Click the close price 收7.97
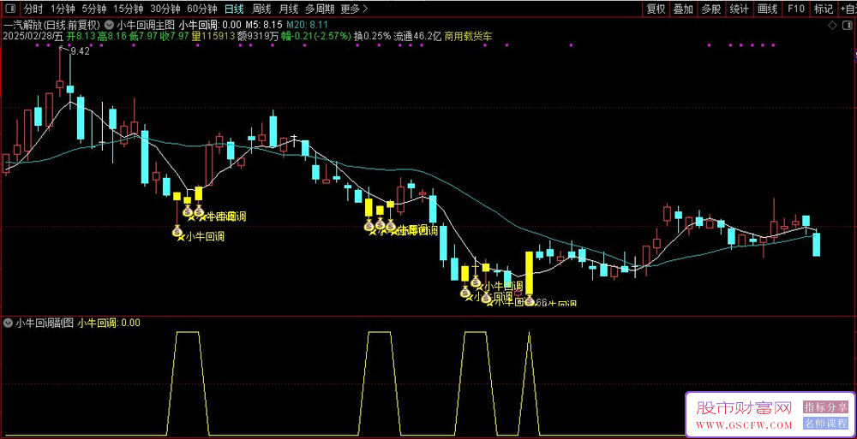Screen dimensions: 857x439 (174, 37)
